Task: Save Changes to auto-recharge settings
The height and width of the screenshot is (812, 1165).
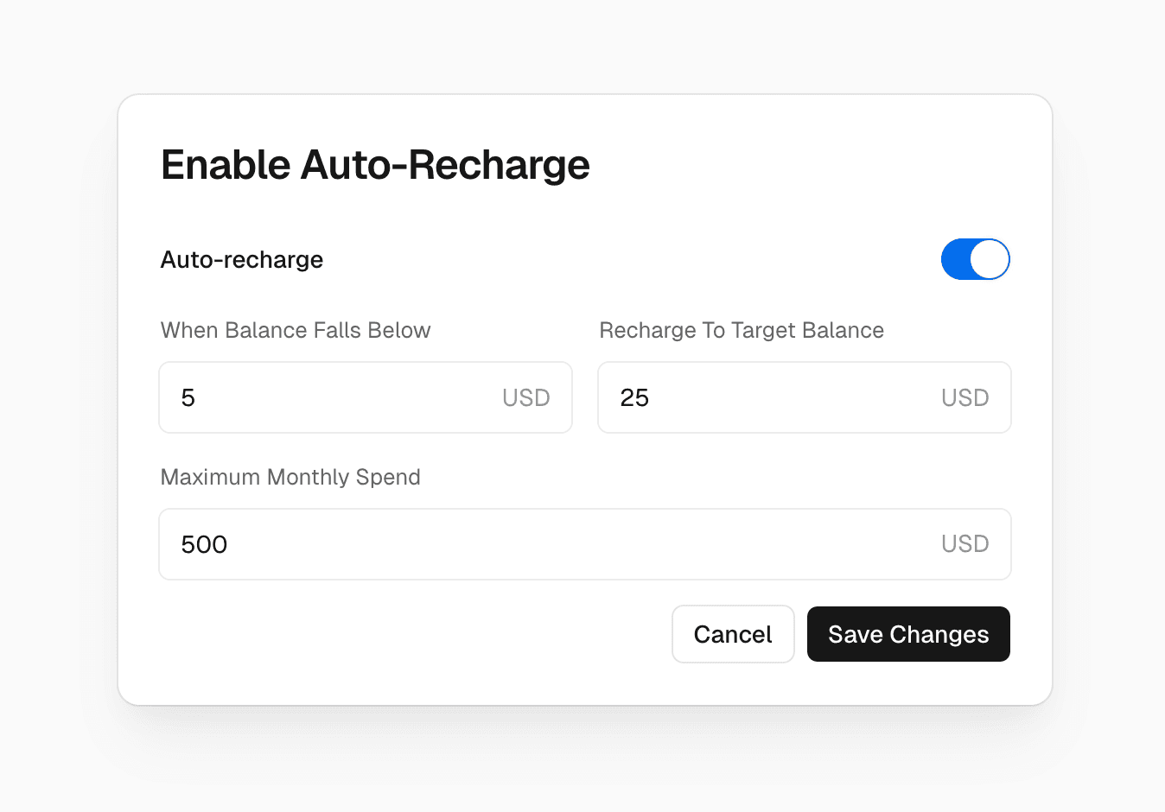Action: pos(908,634)
